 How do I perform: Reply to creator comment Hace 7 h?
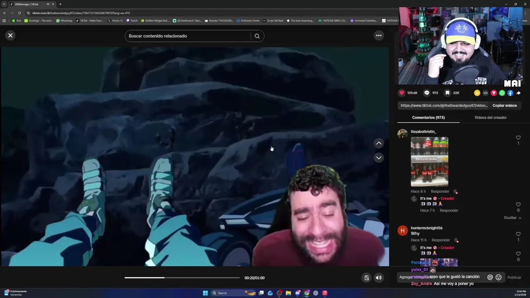point(449,211)
